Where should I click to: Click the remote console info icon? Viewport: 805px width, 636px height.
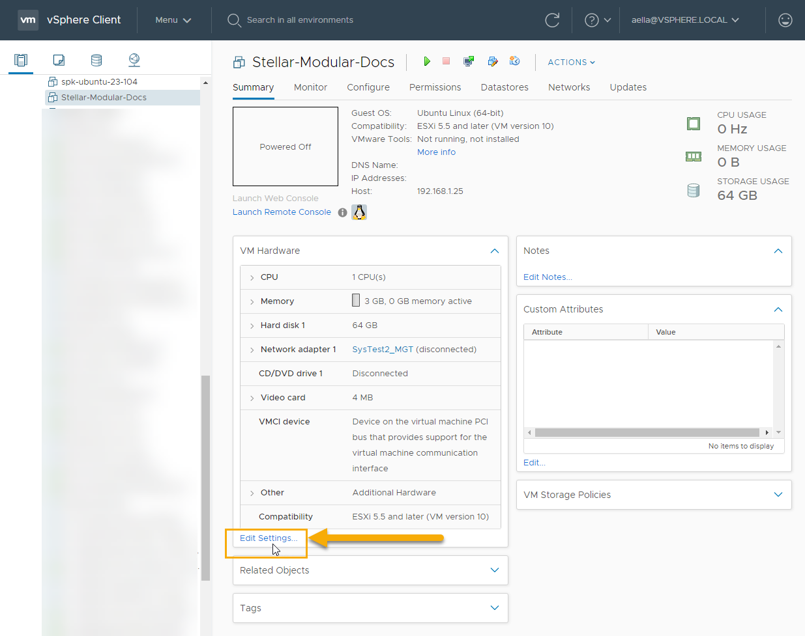tap(342, 212)
